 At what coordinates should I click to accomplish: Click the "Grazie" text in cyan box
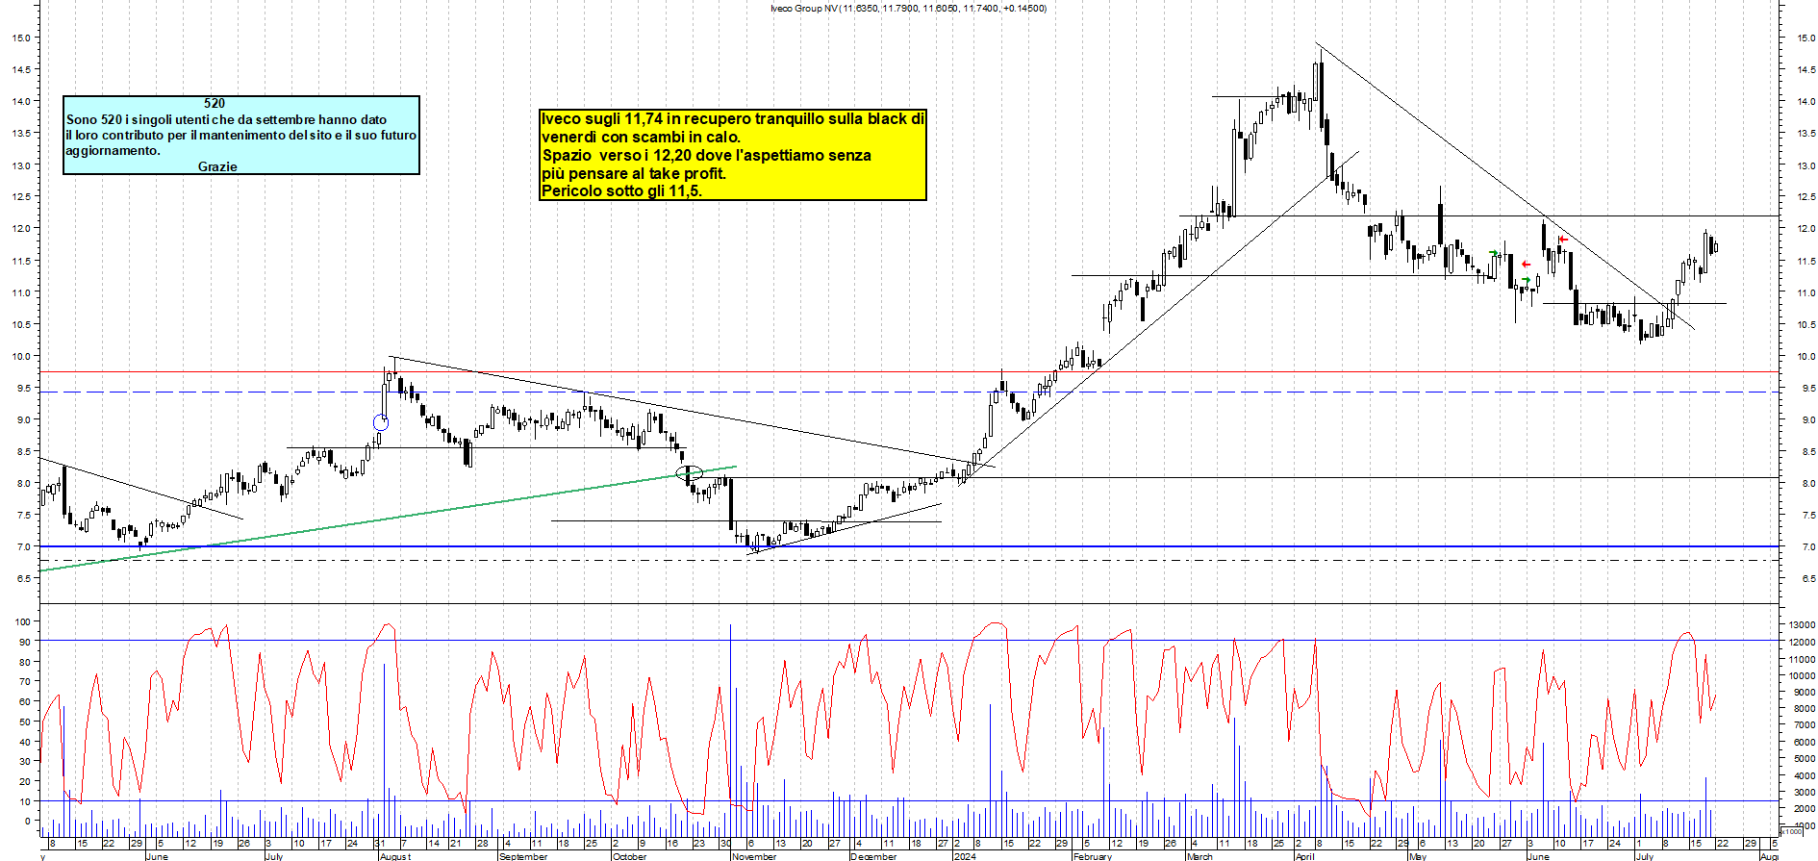(x=217, y=166)
